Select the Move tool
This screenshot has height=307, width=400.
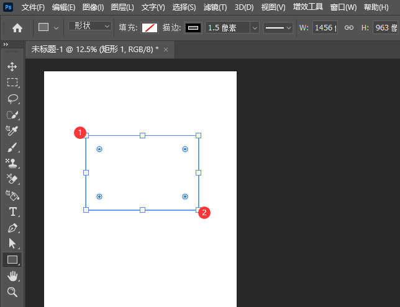pos(12,66)
